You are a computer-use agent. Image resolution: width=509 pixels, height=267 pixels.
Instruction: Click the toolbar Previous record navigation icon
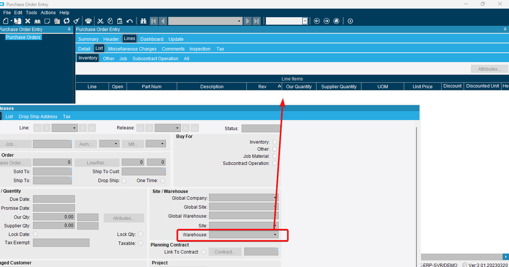coord(163,21)
